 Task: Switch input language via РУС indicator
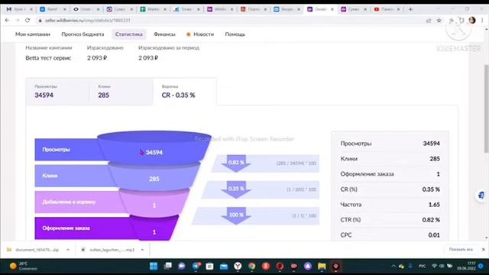coord(422,266)
